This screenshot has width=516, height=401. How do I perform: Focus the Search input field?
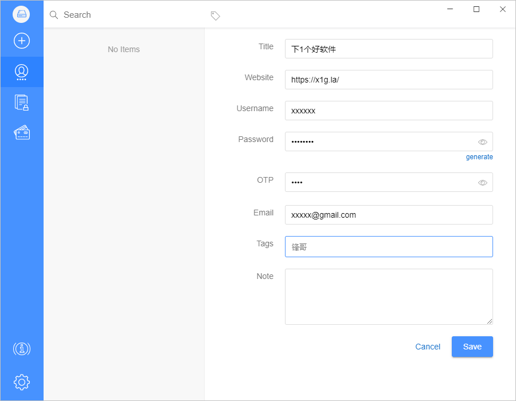tap(126, 15)
